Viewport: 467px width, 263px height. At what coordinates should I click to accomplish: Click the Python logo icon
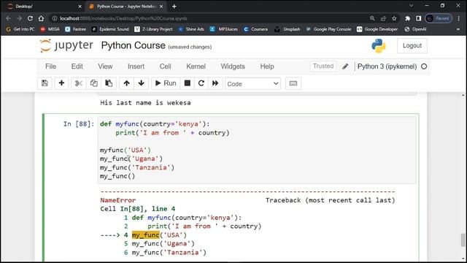click(379, 46)
